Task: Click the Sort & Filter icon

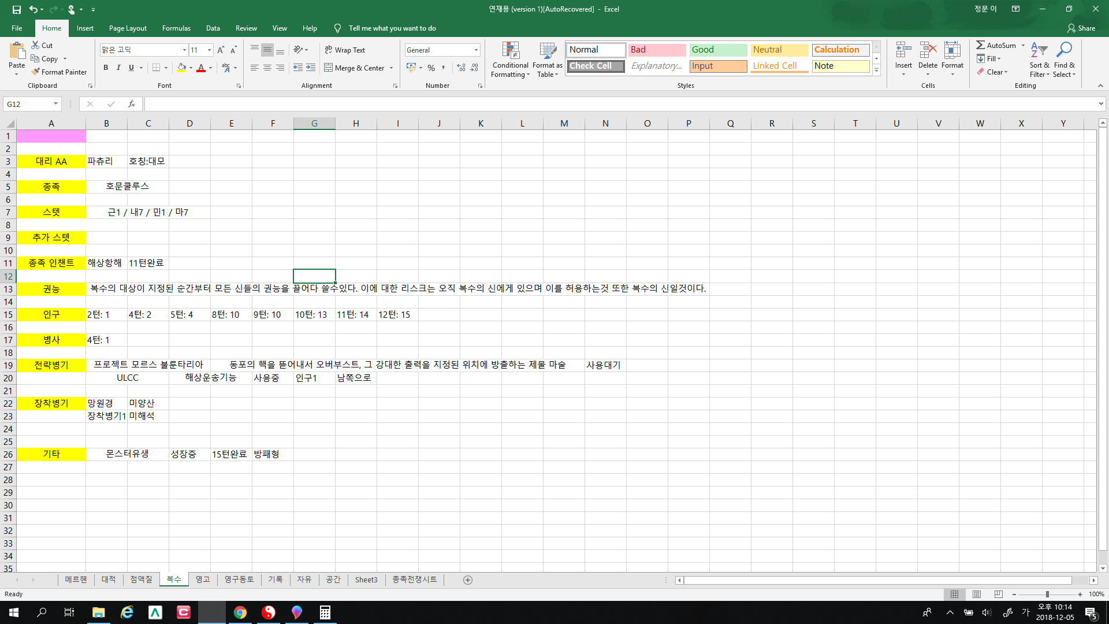Action: coord(1039,52)
